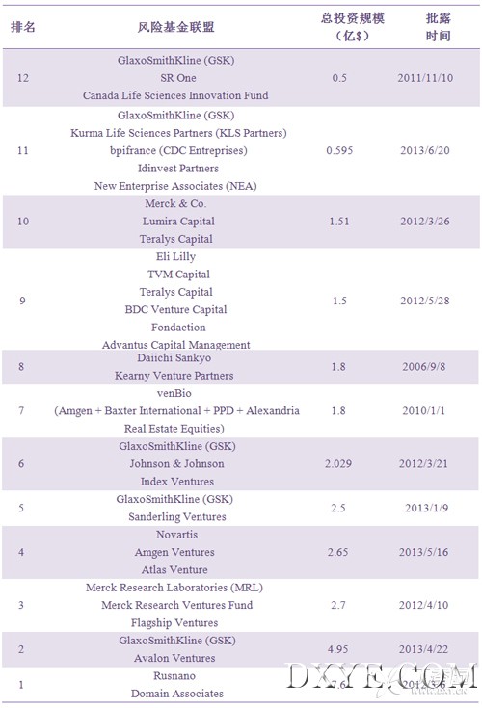Click Canada Life Sciences Innovation Fund text

[175, 95]
